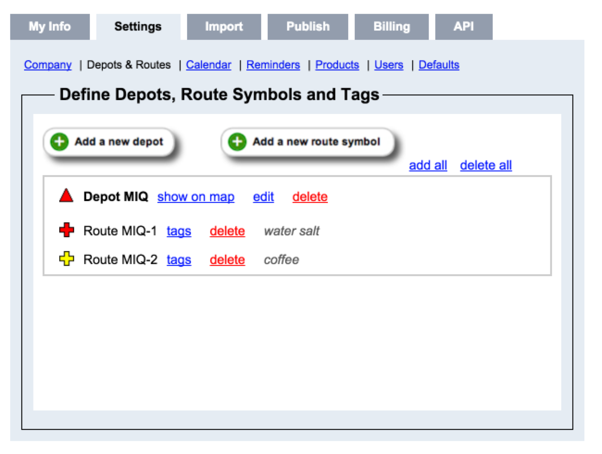
Task: Navigate to Calendar settings
Action: tap(208, 65)
